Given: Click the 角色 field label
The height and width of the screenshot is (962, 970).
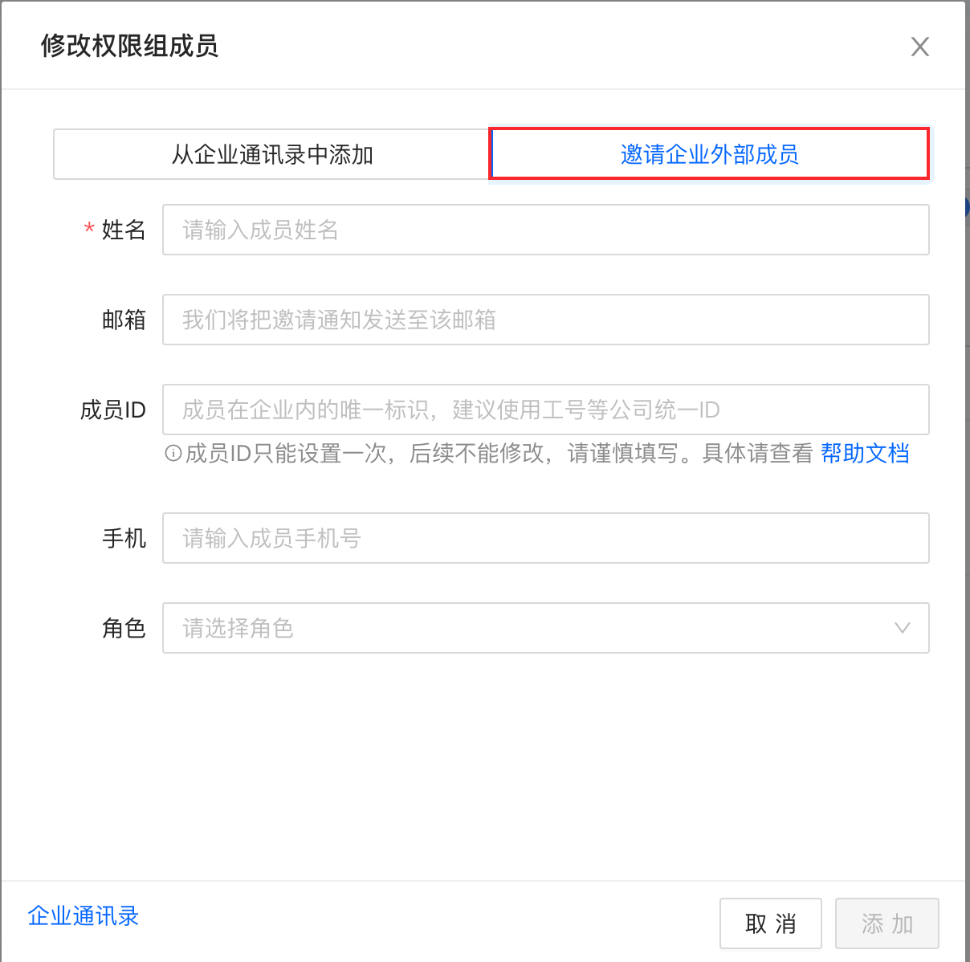Looking at the screenshot, I should tap(124, 628).
